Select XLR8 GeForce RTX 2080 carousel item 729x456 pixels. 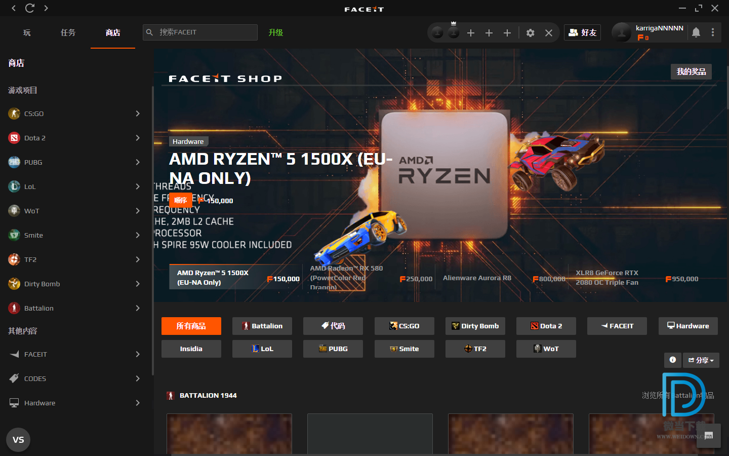635,278
